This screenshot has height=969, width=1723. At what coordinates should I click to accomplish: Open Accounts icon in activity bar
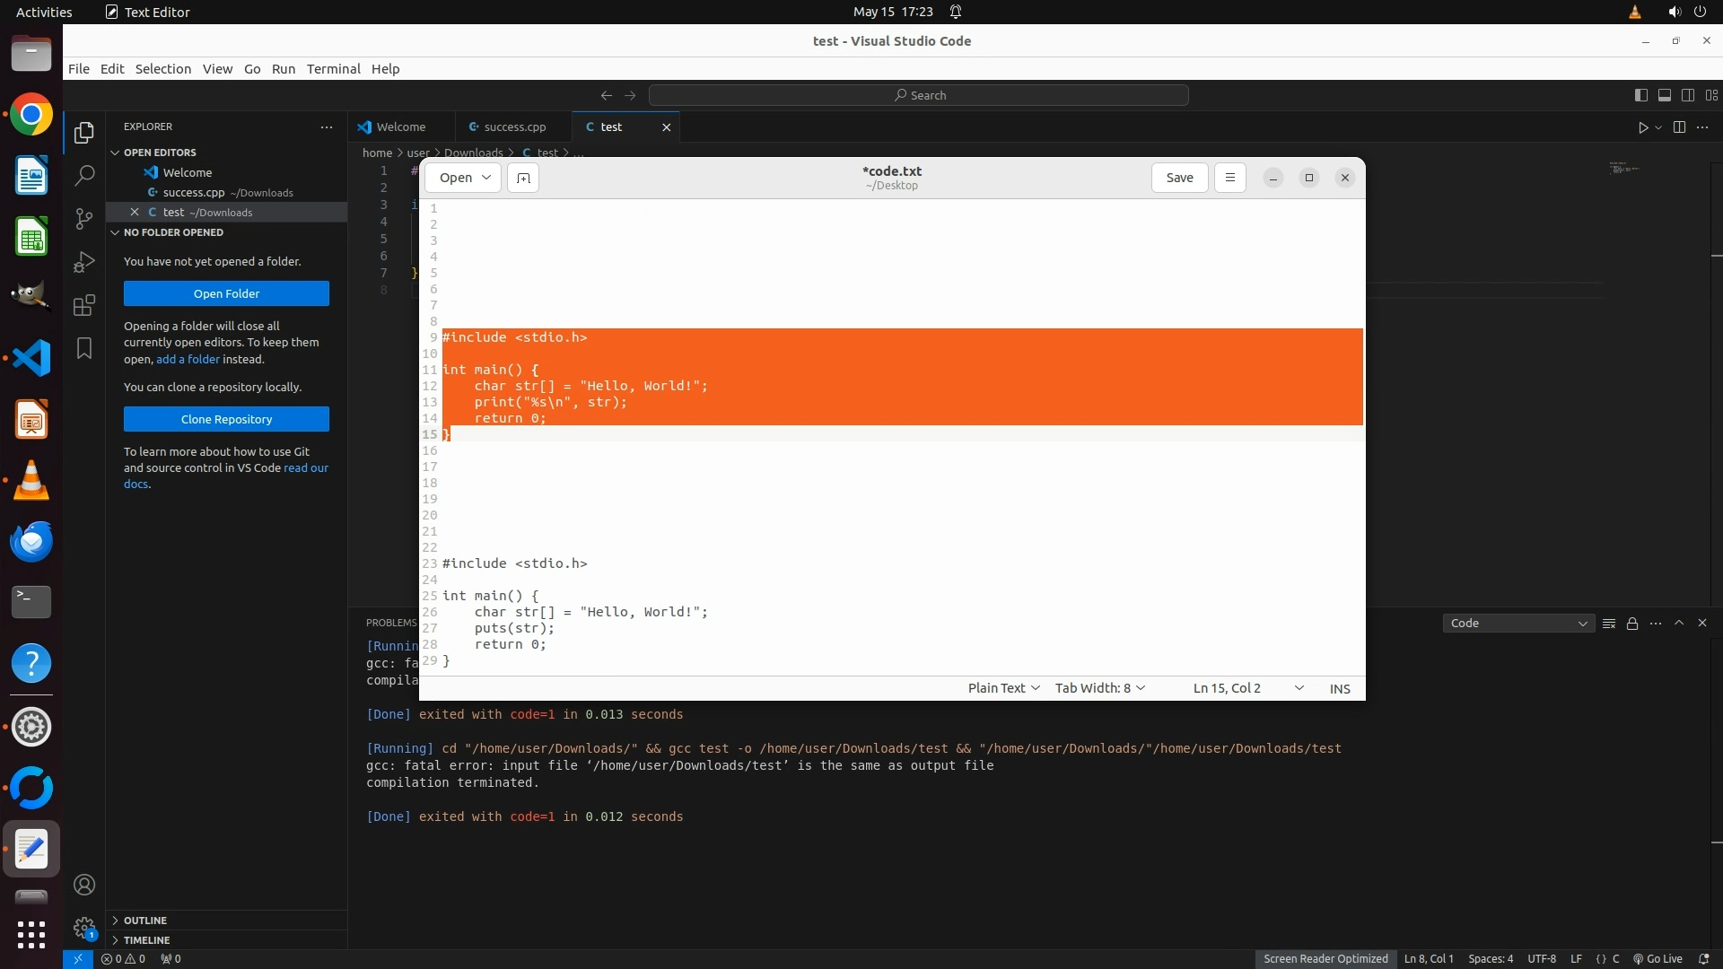tap(84, 886)
